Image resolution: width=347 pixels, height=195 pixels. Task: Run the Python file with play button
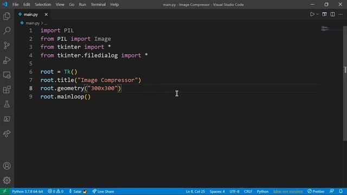[x=312, y=15]
